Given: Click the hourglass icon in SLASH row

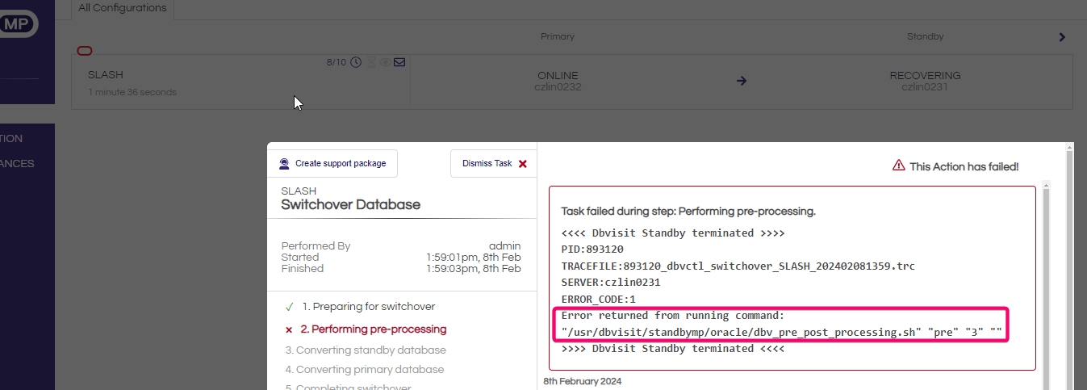Looking at the screenshot, I should 371,62.
